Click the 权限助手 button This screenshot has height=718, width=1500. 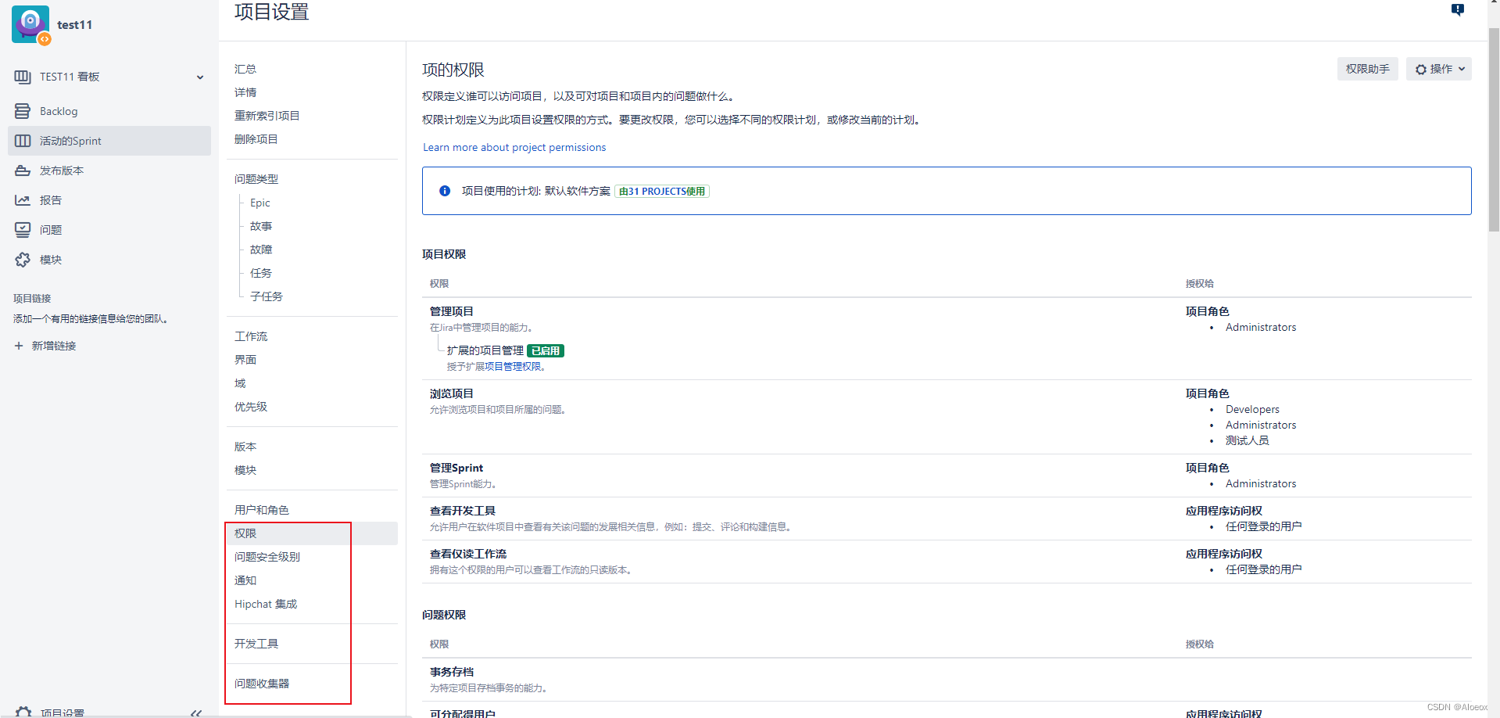1367,69
